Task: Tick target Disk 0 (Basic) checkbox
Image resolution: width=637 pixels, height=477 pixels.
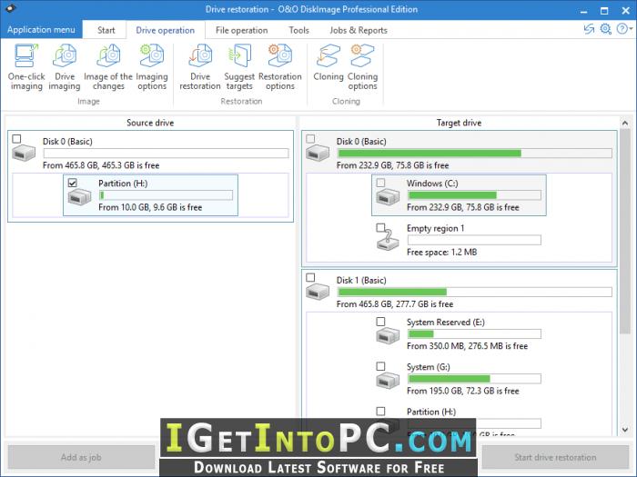Action: point(310,139)
